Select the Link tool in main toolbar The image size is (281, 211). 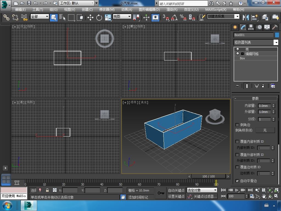pos(6,17)
